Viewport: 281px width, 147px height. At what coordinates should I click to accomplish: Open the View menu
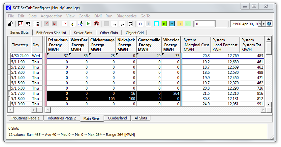71,16
